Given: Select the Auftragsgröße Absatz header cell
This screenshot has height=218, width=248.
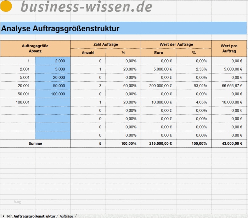Looking at the screenshot, I should coord(35,48).
